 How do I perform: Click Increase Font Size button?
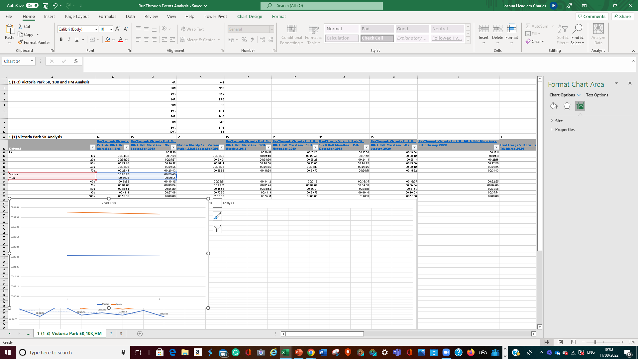(118, 29)
